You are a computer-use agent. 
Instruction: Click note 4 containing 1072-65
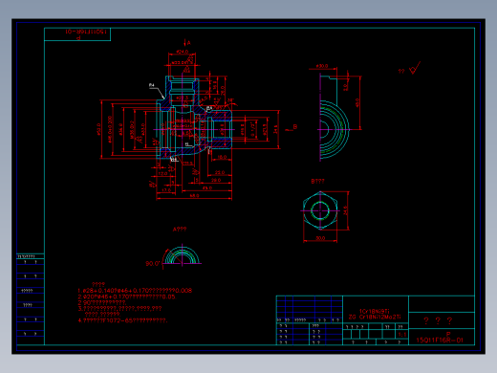pyautogui.click(x=122, y=320)
